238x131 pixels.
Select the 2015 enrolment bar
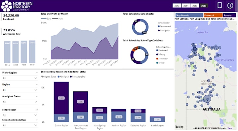[x=16, y=52]
